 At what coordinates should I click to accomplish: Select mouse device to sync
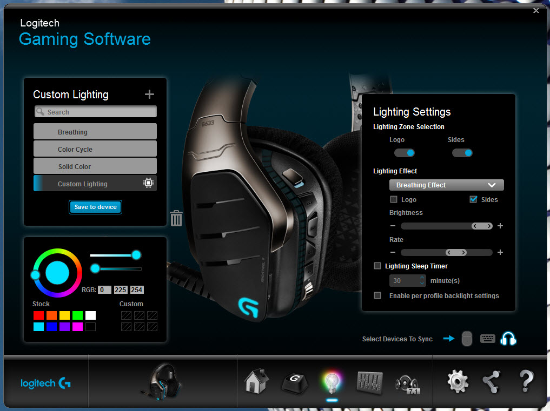coord(467,339)
